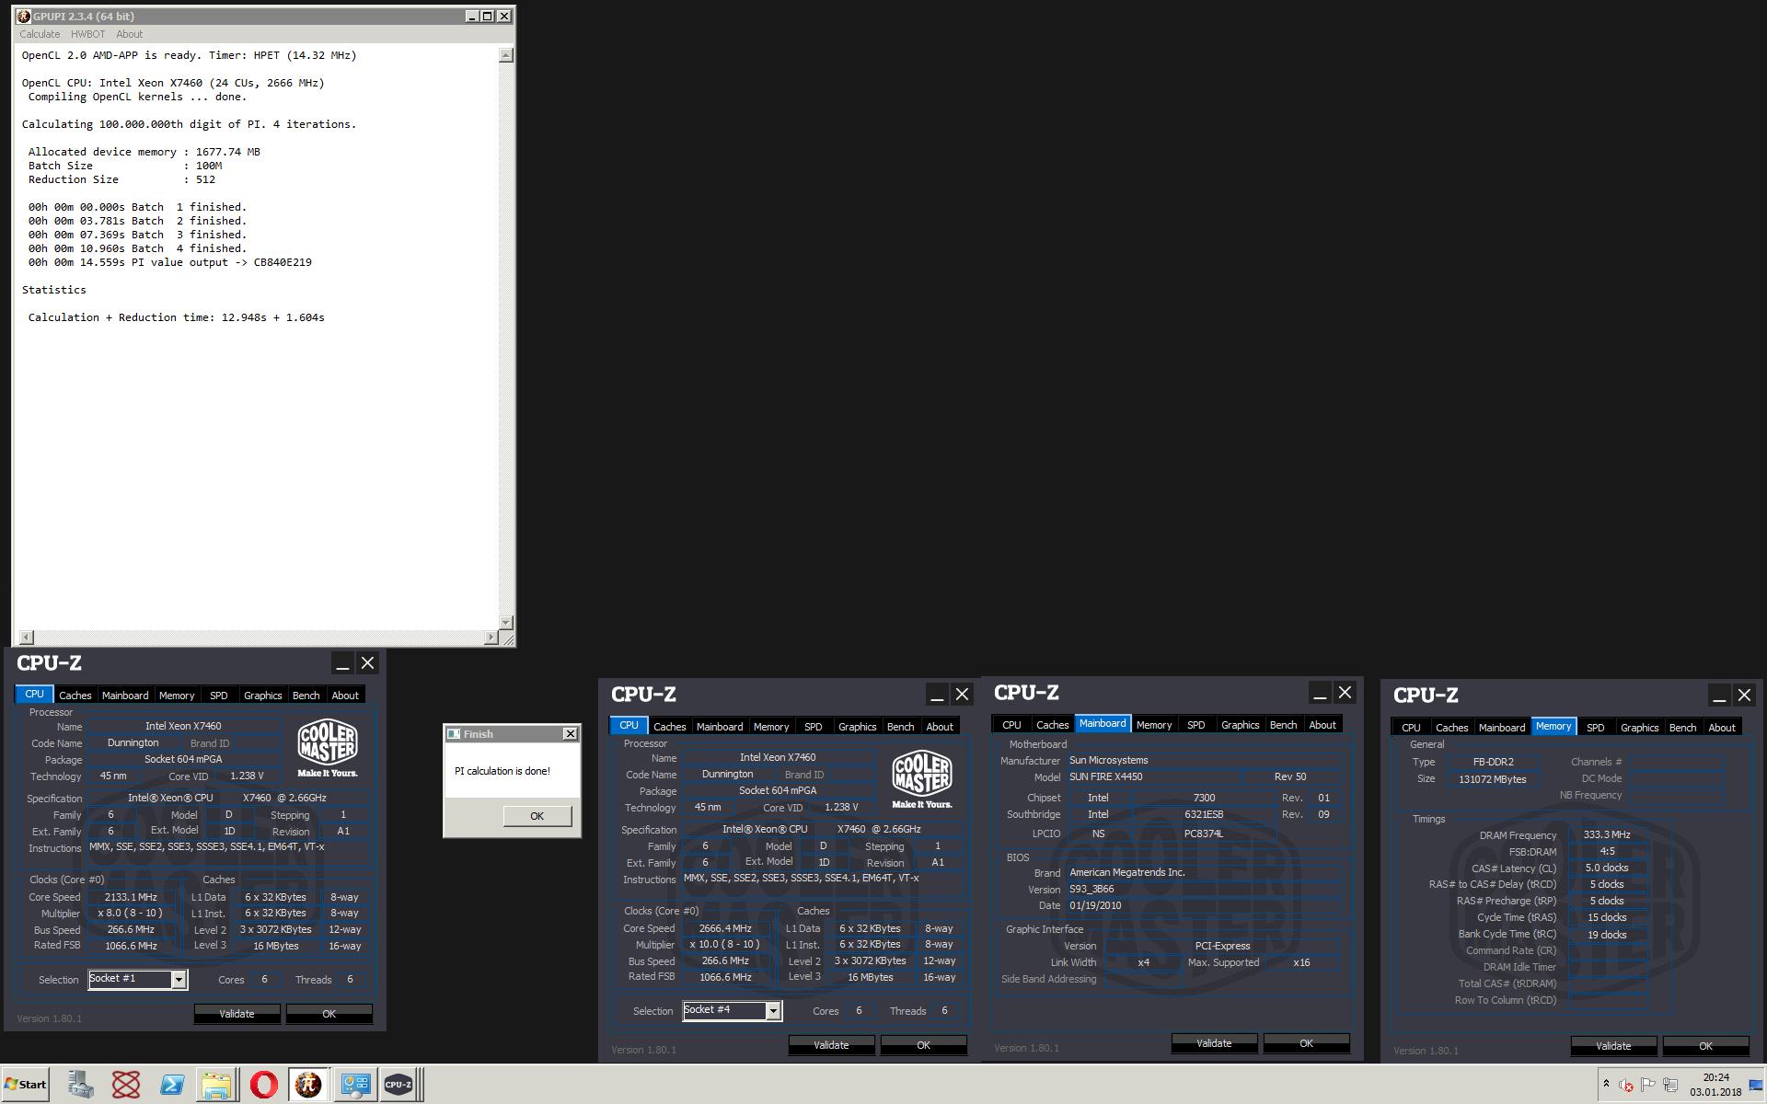Click OK in Socket #1 CPU-Z window
The width and height of the screenshot is (1767, 1104).
[329, 1014]
